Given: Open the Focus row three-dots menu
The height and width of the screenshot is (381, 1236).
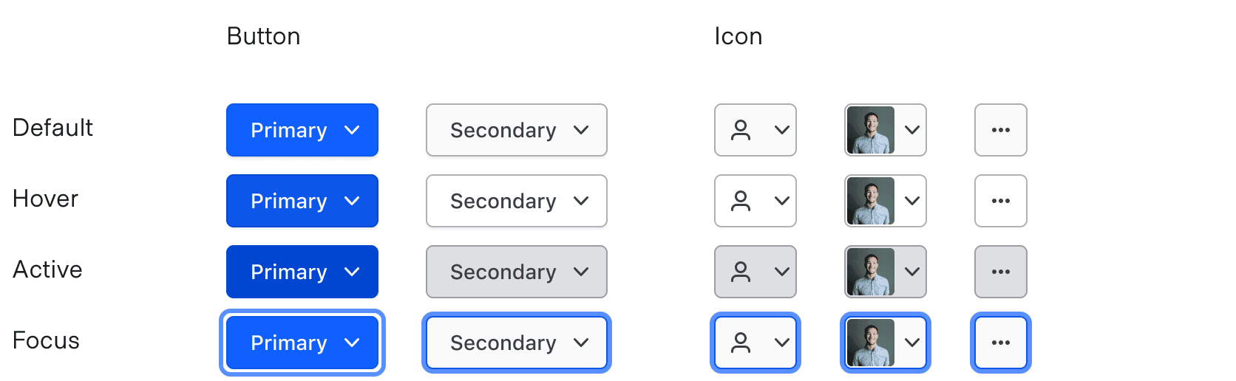Looking at the screenshot, I should click(1000, 343).
